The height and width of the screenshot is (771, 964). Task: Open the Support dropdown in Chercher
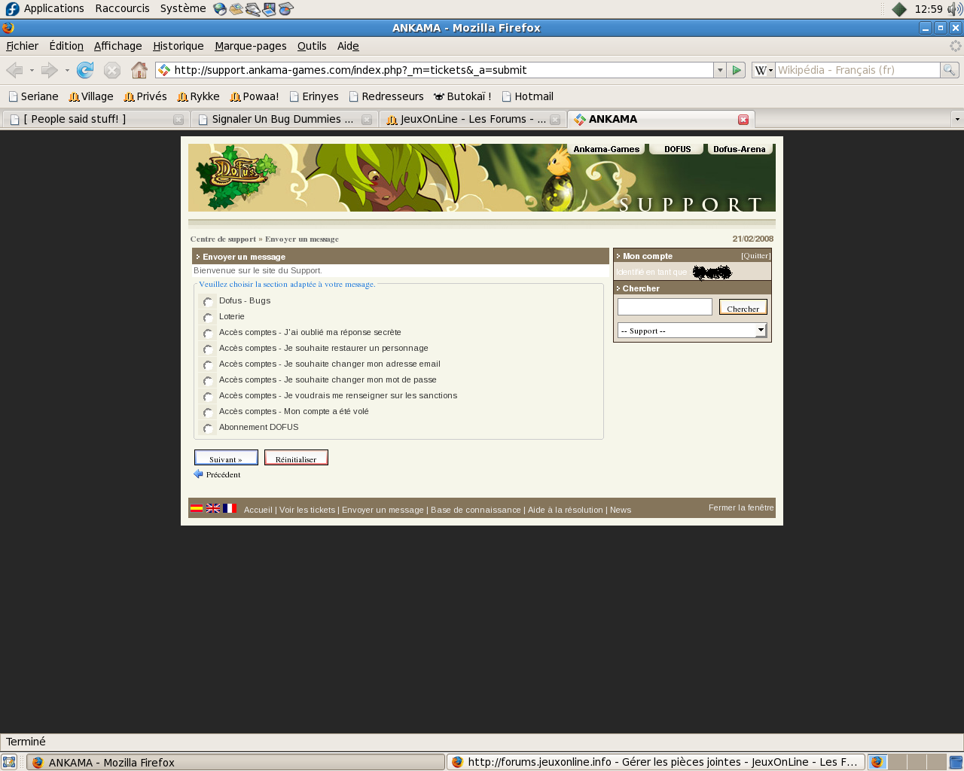click(692, 331)
